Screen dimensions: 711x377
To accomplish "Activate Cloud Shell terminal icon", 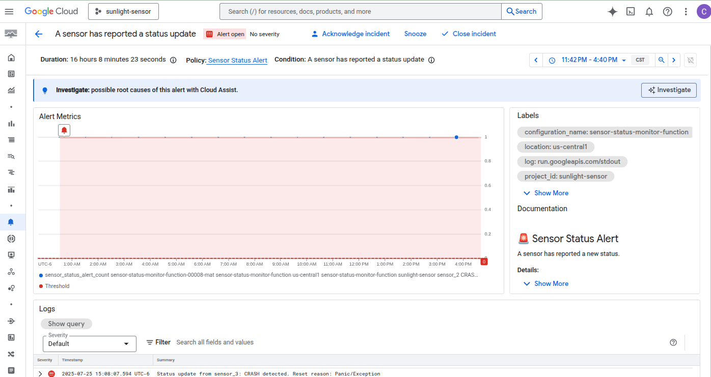I will click(x=631, y=12).
